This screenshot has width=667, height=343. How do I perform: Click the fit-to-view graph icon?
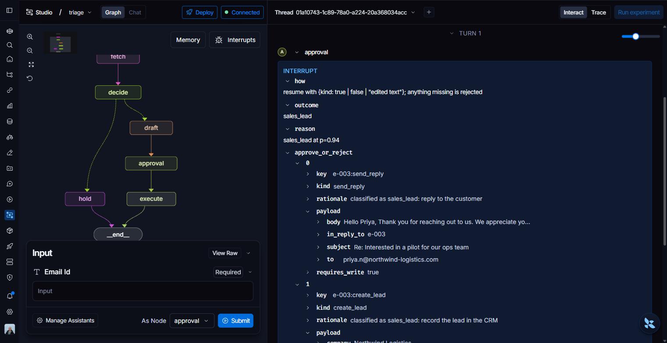pyautogui.click(x=31, y=65)
